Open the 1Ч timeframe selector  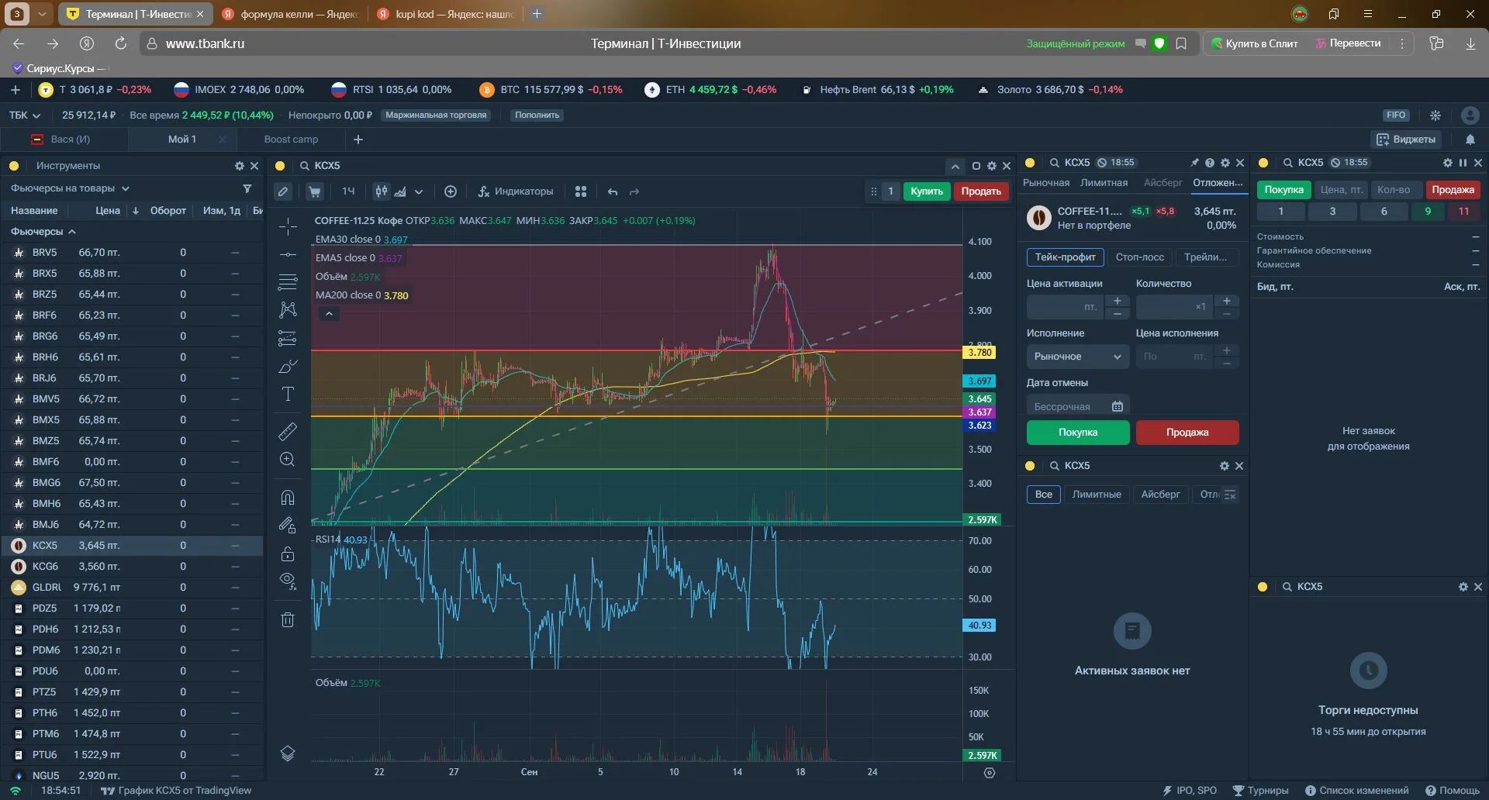(348, 191)
